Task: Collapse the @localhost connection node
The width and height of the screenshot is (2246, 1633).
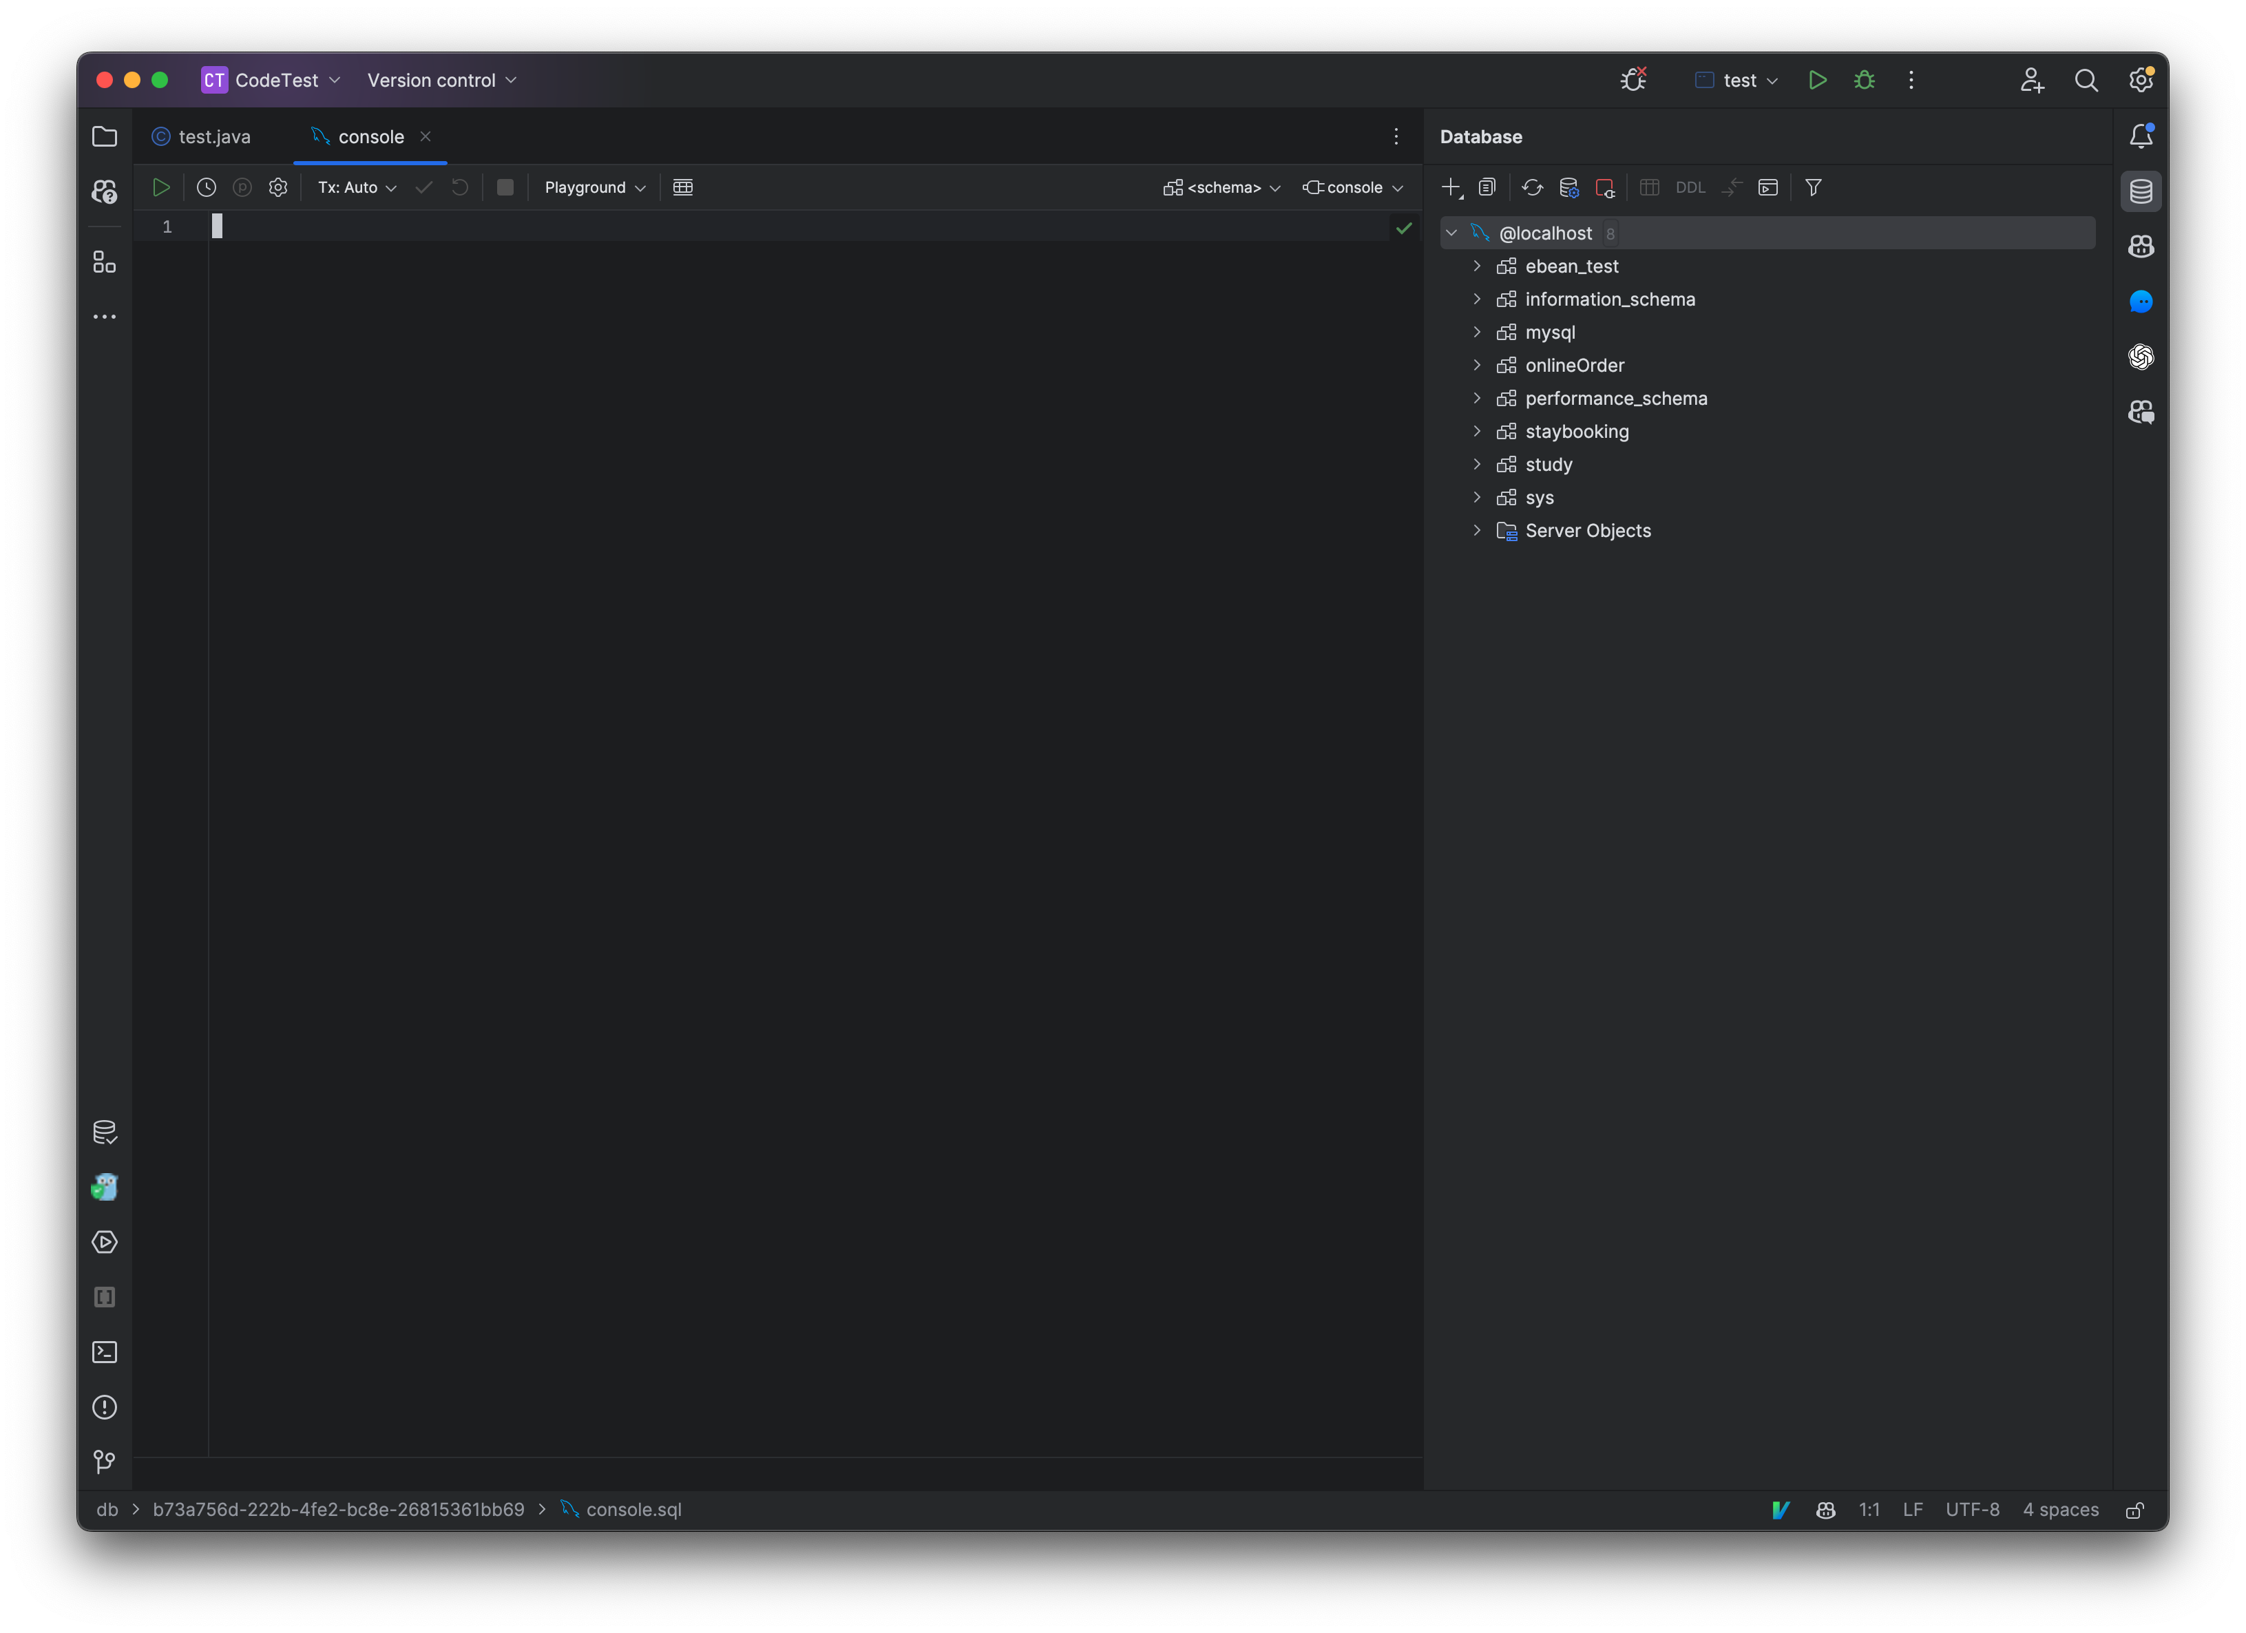Action: click(1452, 233)
